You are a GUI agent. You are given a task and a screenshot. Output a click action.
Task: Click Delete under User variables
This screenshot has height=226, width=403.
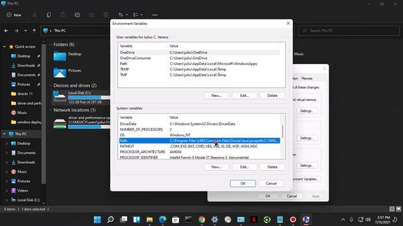(273, 95)
